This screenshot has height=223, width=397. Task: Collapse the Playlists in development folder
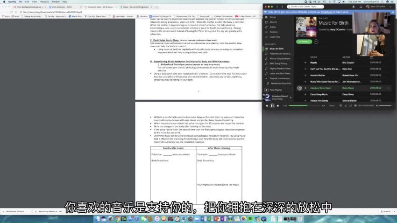coord(266,79)
